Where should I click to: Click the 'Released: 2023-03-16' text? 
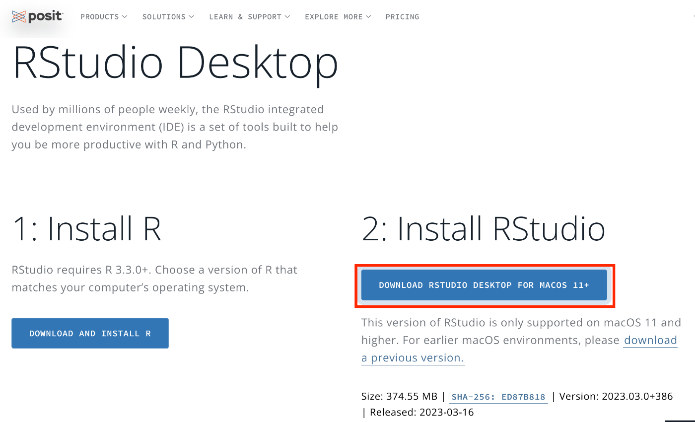click(x=422, y=412)
